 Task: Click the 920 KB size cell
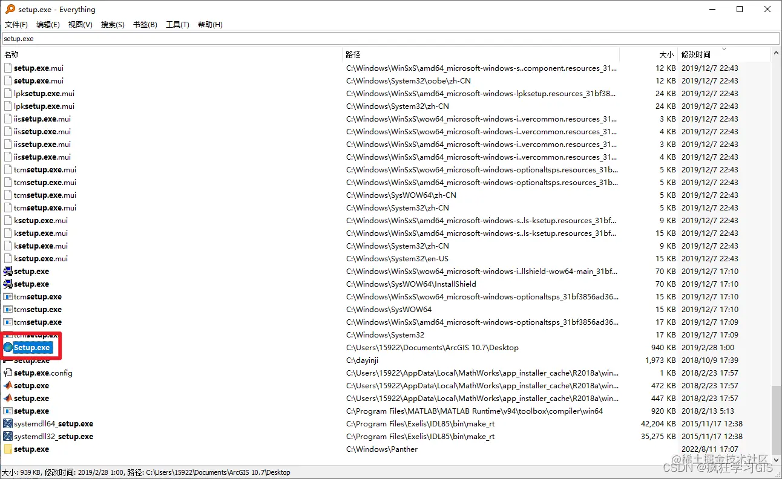[663, 411]
